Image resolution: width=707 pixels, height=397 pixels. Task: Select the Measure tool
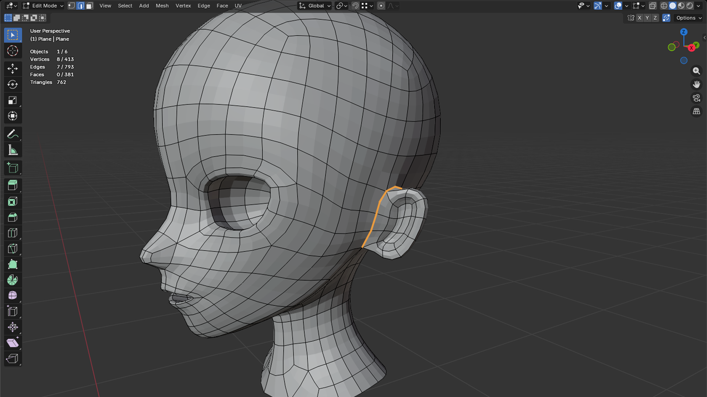pos(13,150)
